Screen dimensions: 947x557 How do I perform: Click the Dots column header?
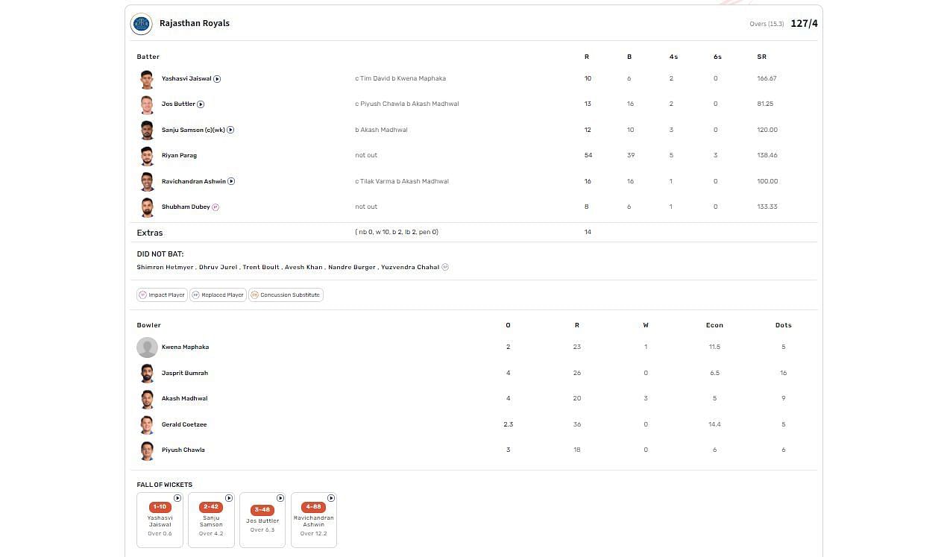pos(783,326)
